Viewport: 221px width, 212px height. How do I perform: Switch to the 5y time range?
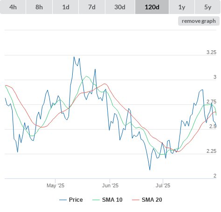click(x=207, y=7)
